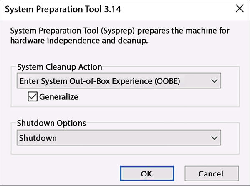The width and height of the screenshot is (250, 186).
Task: Dismiss the dialog using Cancel
Action: [x=212, y=173]
